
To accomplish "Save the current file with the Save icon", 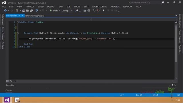I will [27, 11].
